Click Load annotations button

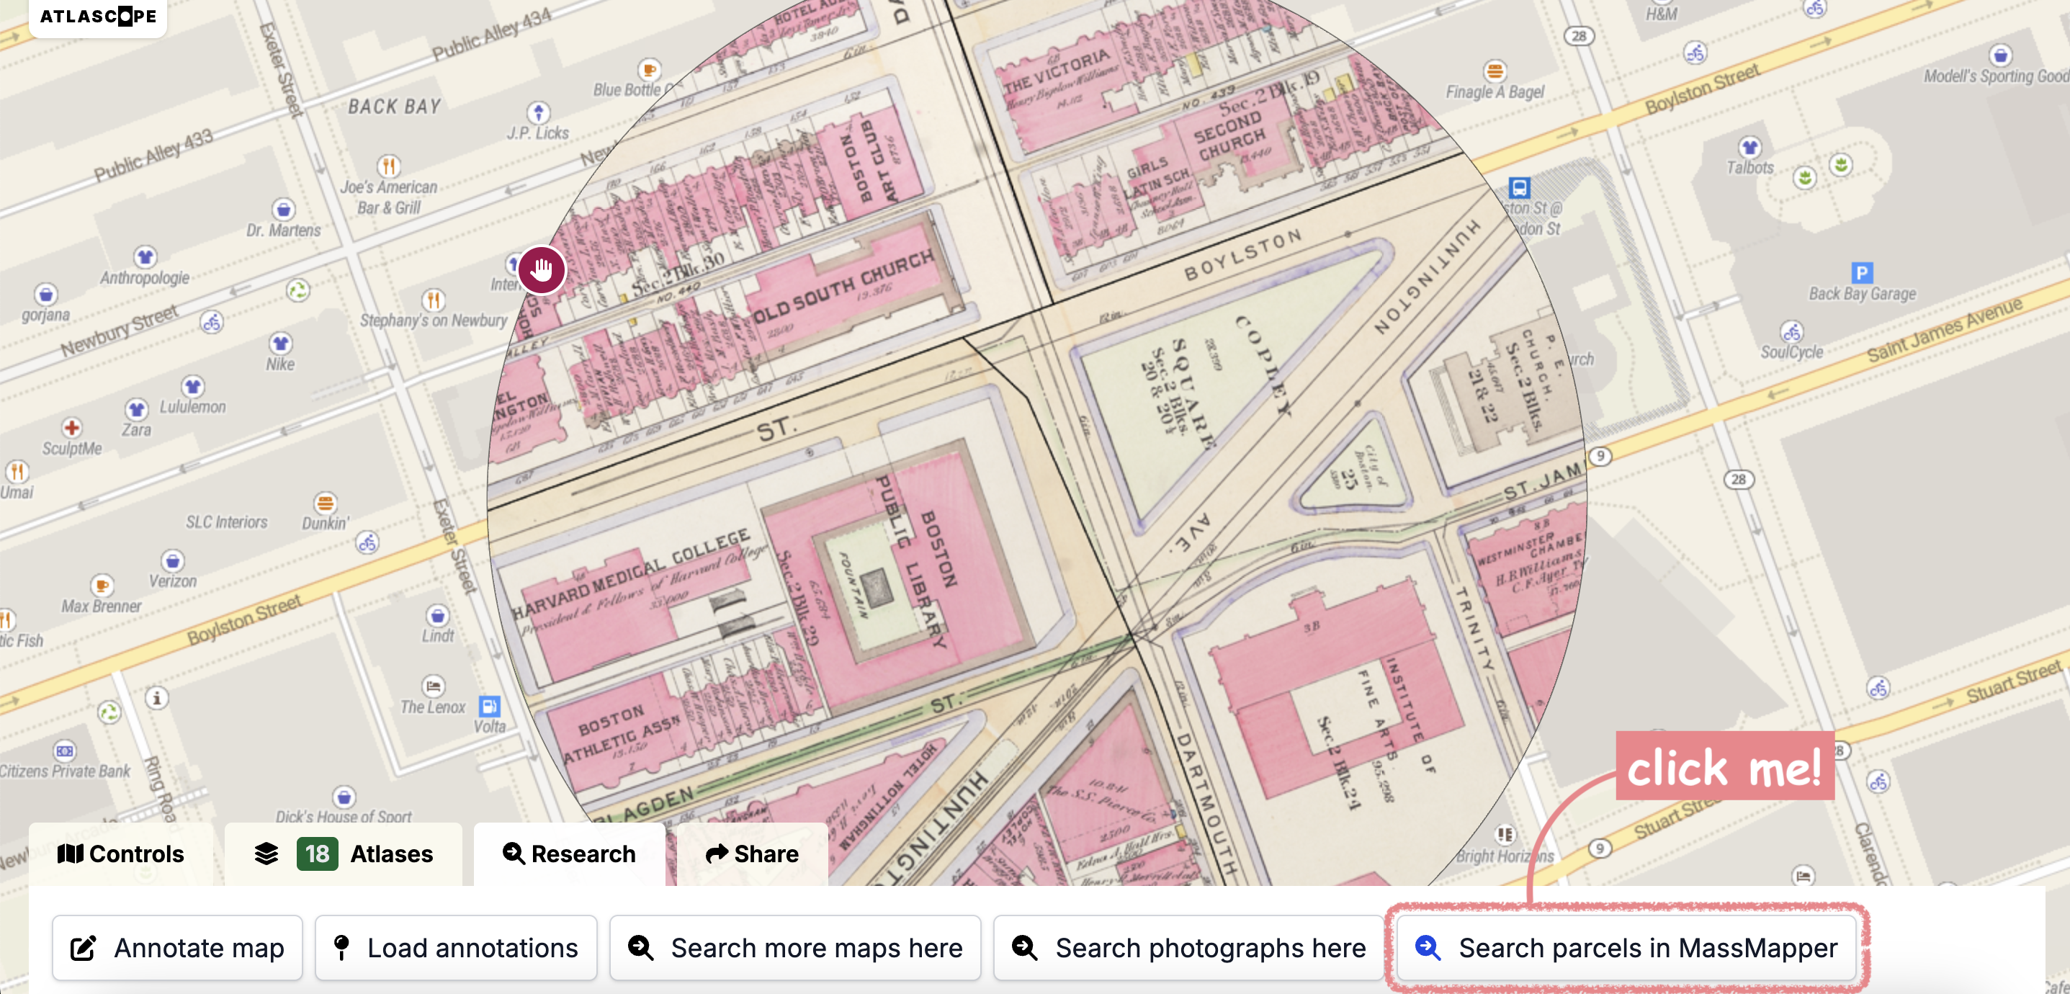(456, 948)
